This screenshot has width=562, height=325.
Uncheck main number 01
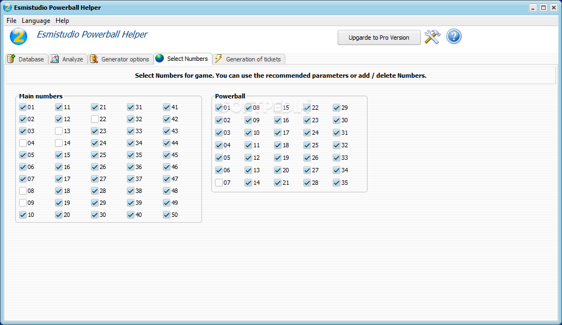(23, 107)
